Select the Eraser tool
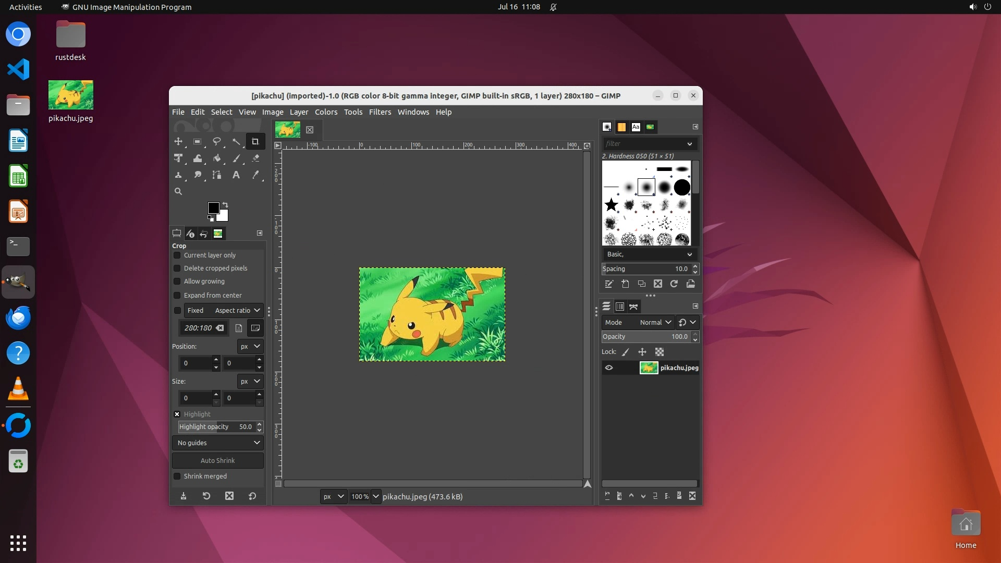Image resolution: width=1001 pixels, height=563 pixels. coord(255,158)
